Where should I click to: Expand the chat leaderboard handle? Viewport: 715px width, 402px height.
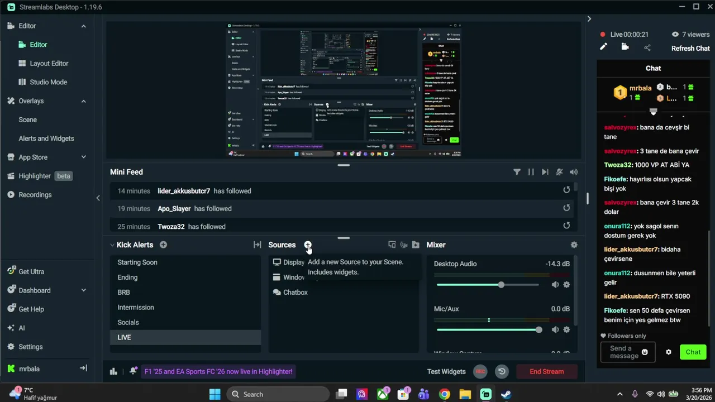tap(653, 112)
